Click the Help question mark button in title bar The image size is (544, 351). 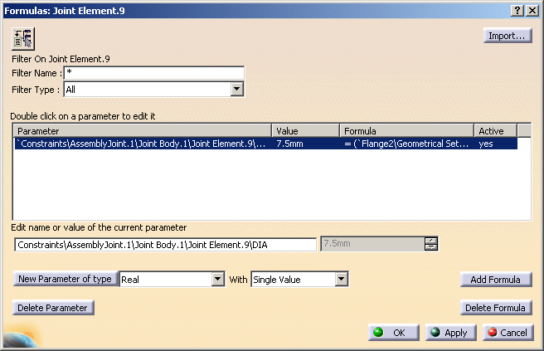coord(517,9)
